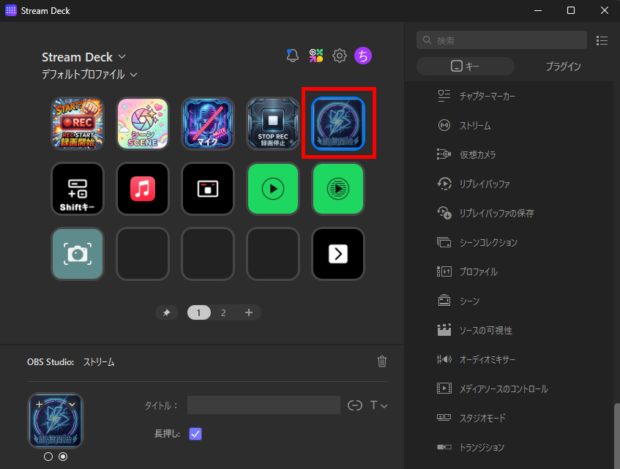This screenshot has width=620, height=469.
Task: Select the REC START recording key
Action: (78, 124)
